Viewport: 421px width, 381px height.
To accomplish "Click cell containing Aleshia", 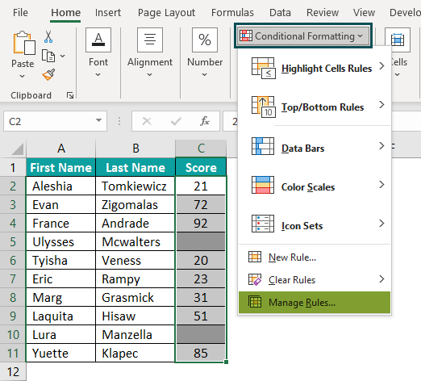I will point(61,186).
